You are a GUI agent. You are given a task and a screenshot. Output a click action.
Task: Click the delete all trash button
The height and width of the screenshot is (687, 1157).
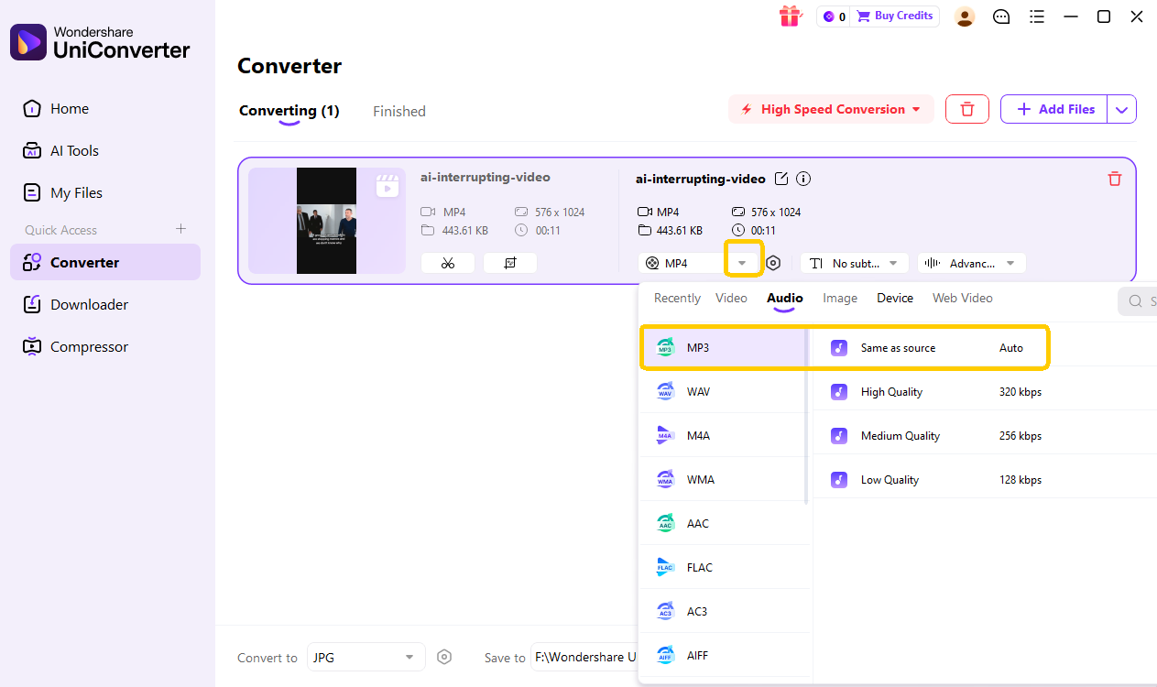(x=967, y=109)
